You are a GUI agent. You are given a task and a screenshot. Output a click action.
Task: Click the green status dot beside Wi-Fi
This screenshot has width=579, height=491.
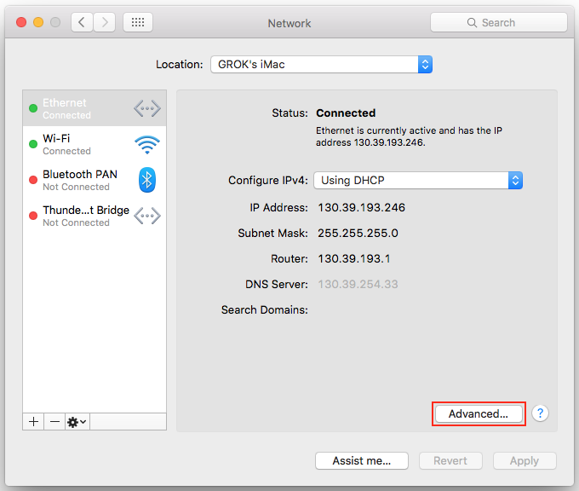coord(33,144)
